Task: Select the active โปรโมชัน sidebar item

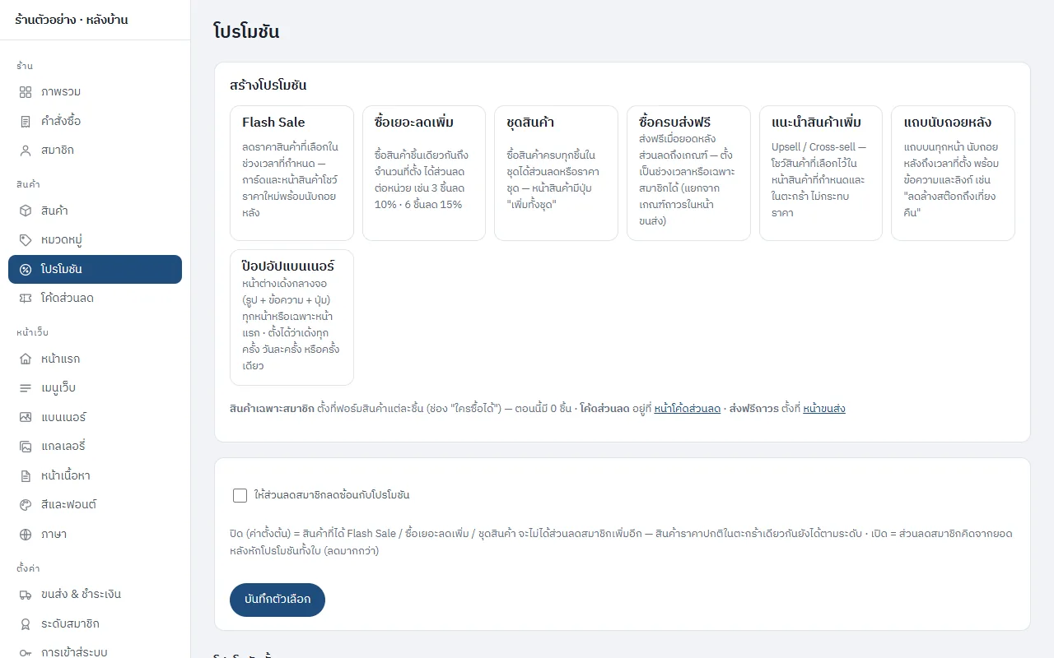Action: (x=95, y=269)
